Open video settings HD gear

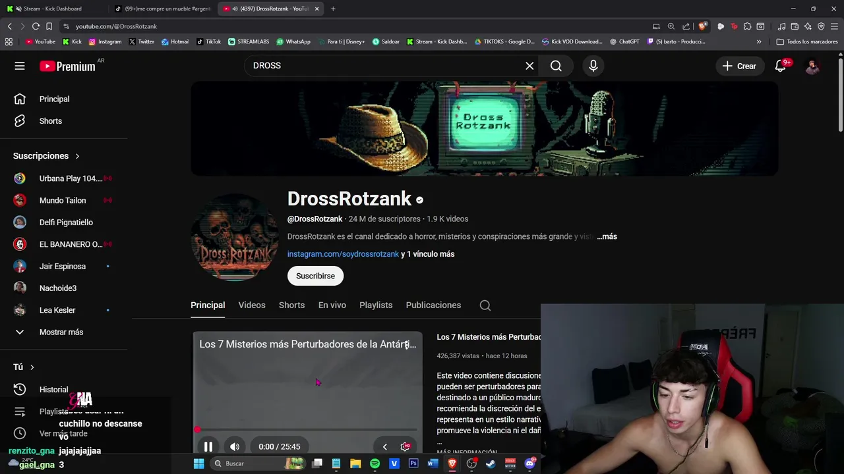click(406, 447)
